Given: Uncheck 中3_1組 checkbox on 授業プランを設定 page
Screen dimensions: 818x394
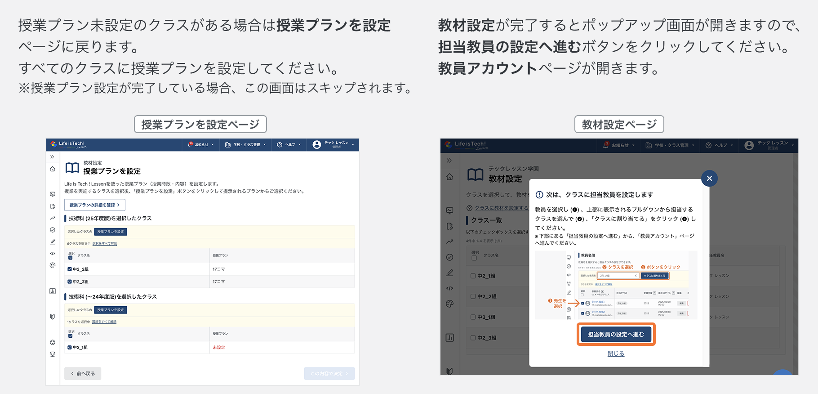Looking at the screenshot, I should 70,348.
